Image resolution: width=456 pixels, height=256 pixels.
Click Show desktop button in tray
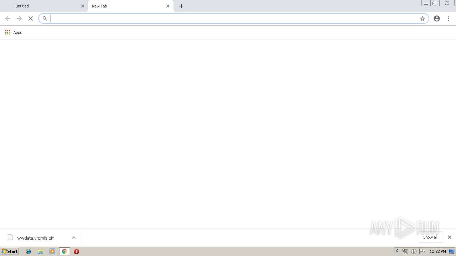click(452, 251)
